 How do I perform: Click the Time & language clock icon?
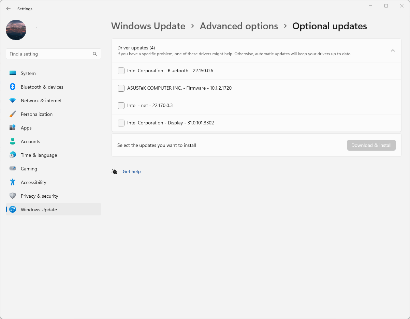point(13,155)
